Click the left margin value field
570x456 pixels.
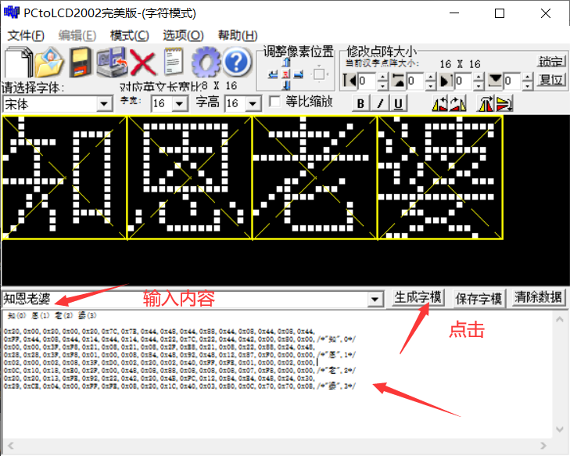[x=367, y=81]
